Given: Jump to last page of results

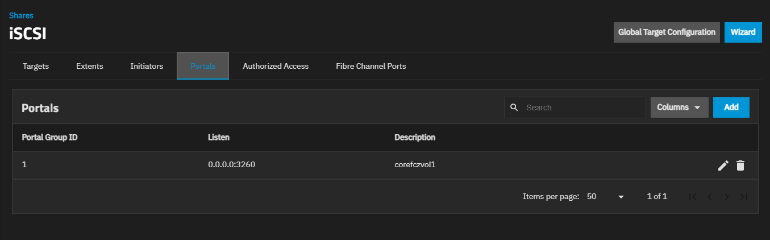Looking at the screenshot, I should tap(743, 197).
